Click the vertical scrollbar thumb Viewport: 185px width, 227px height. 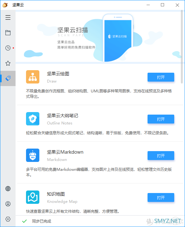pyautogui.click(x=182, y=47)
